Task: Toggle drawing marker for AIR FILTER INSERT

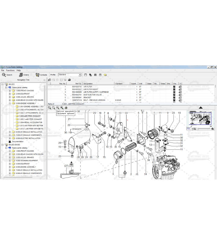Action: click(x=174, y=90)
